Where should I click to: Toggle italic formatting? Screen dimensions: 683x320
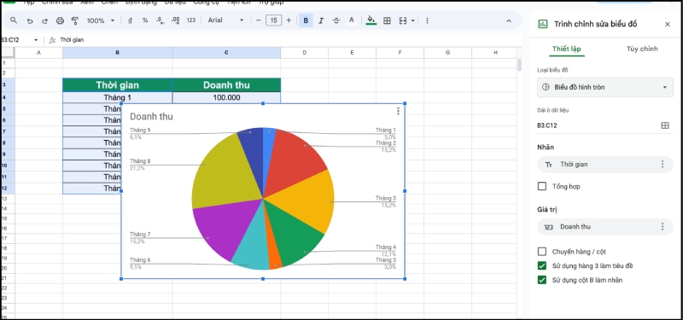(321, 20)
